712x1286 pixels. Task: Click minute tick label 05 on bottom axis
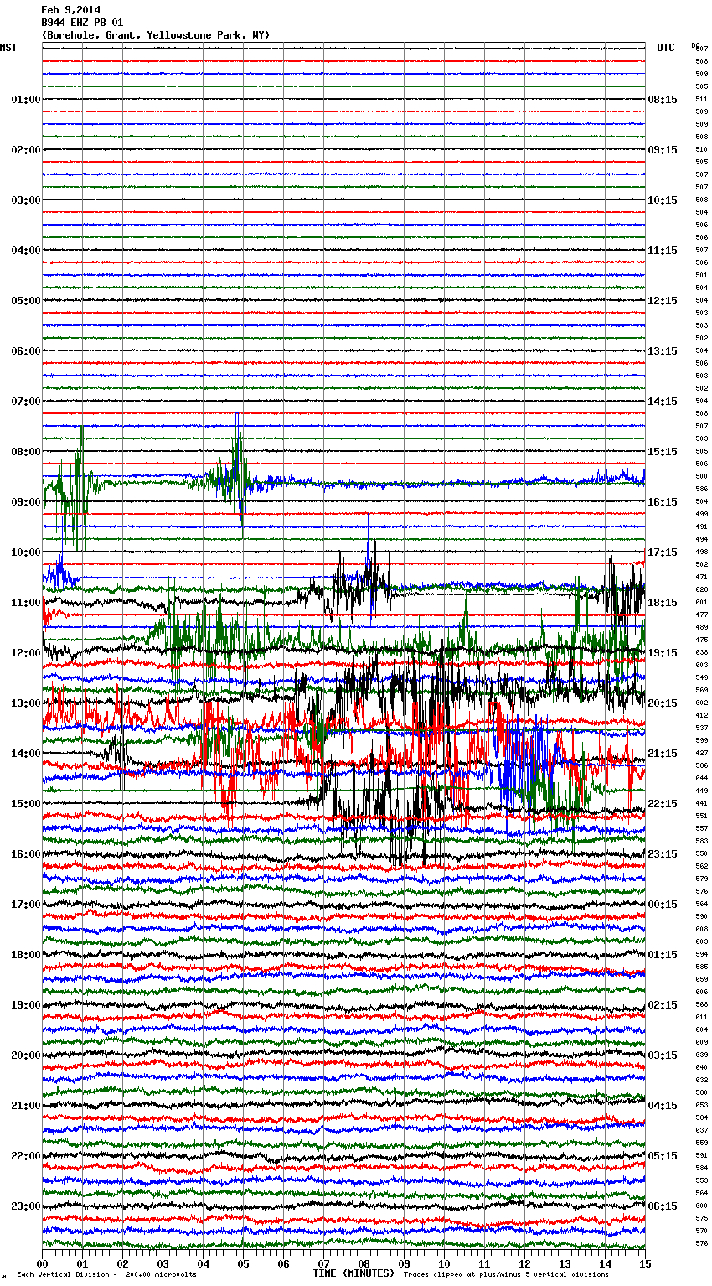click(x=243, y=1263)
